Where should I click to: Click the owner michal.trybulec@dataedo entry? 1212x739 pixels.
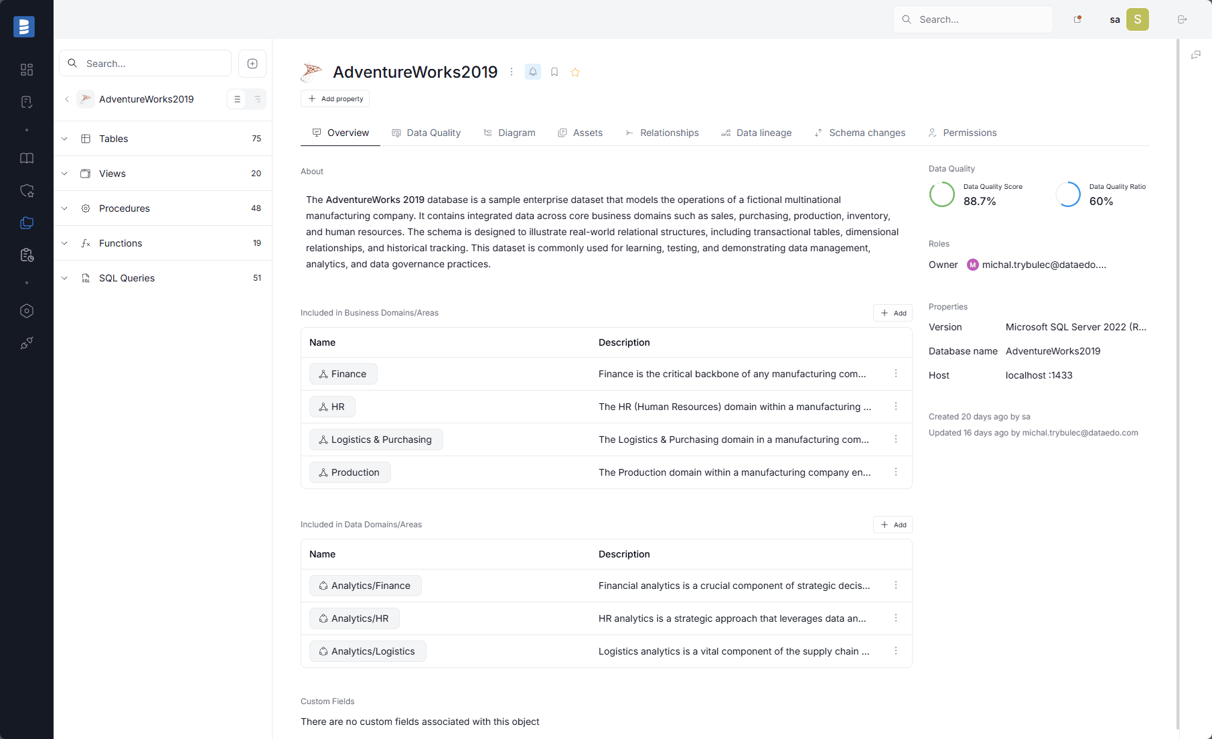pyautogui.click(x=1037, y=265)
